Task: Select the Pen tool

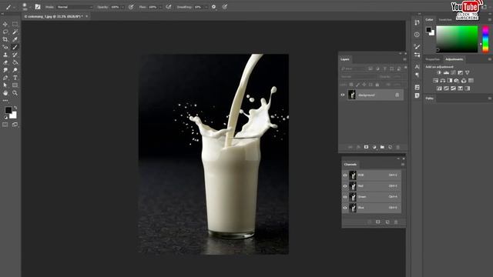Action: click(x=5, y=78)
